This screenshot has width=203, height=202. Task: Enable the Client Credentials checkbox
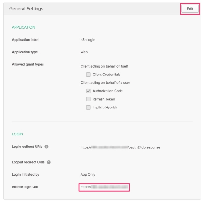coord(88,75)
